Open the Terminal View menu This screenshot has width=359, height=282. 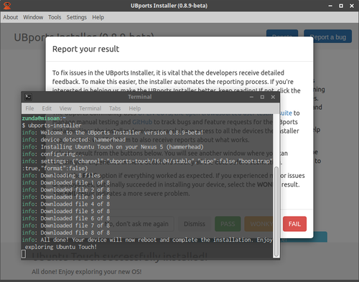pos(65,108)
